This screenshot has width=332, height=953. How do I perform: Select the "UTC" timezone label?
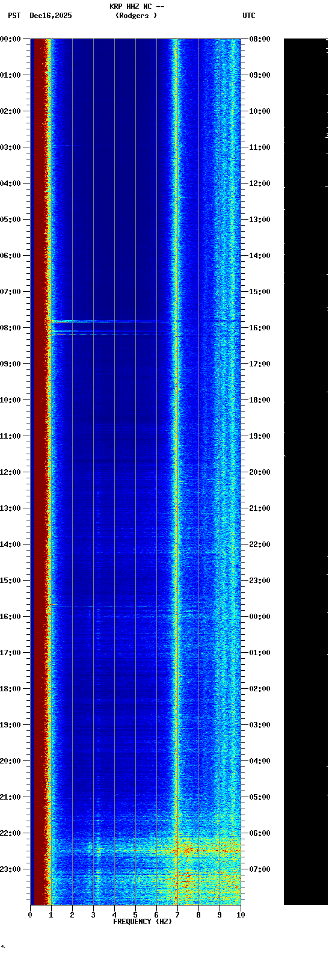tap(249, 16)
